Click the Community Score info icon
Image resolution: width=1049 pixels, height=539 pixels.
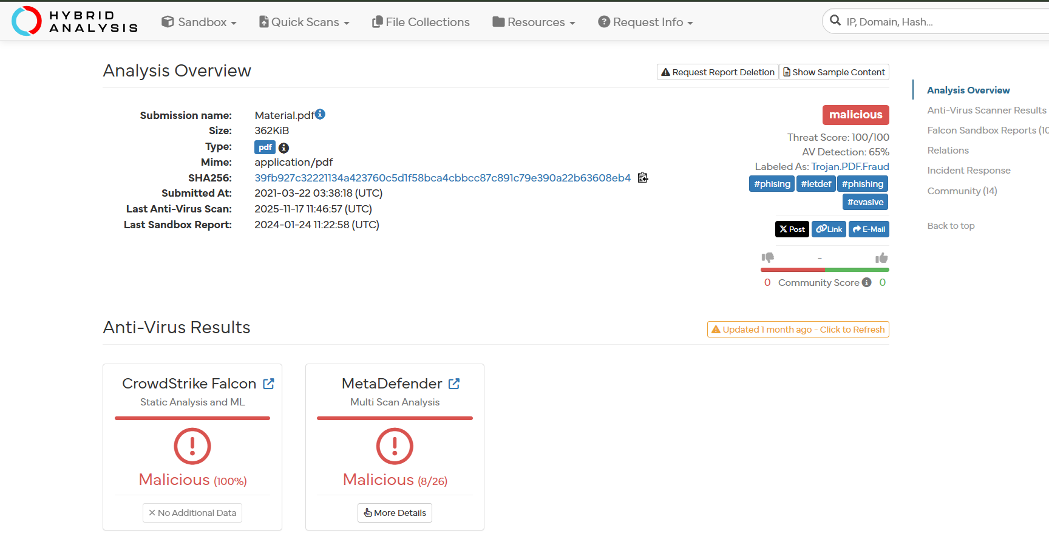pyautogui.click(x=866, y=282)
